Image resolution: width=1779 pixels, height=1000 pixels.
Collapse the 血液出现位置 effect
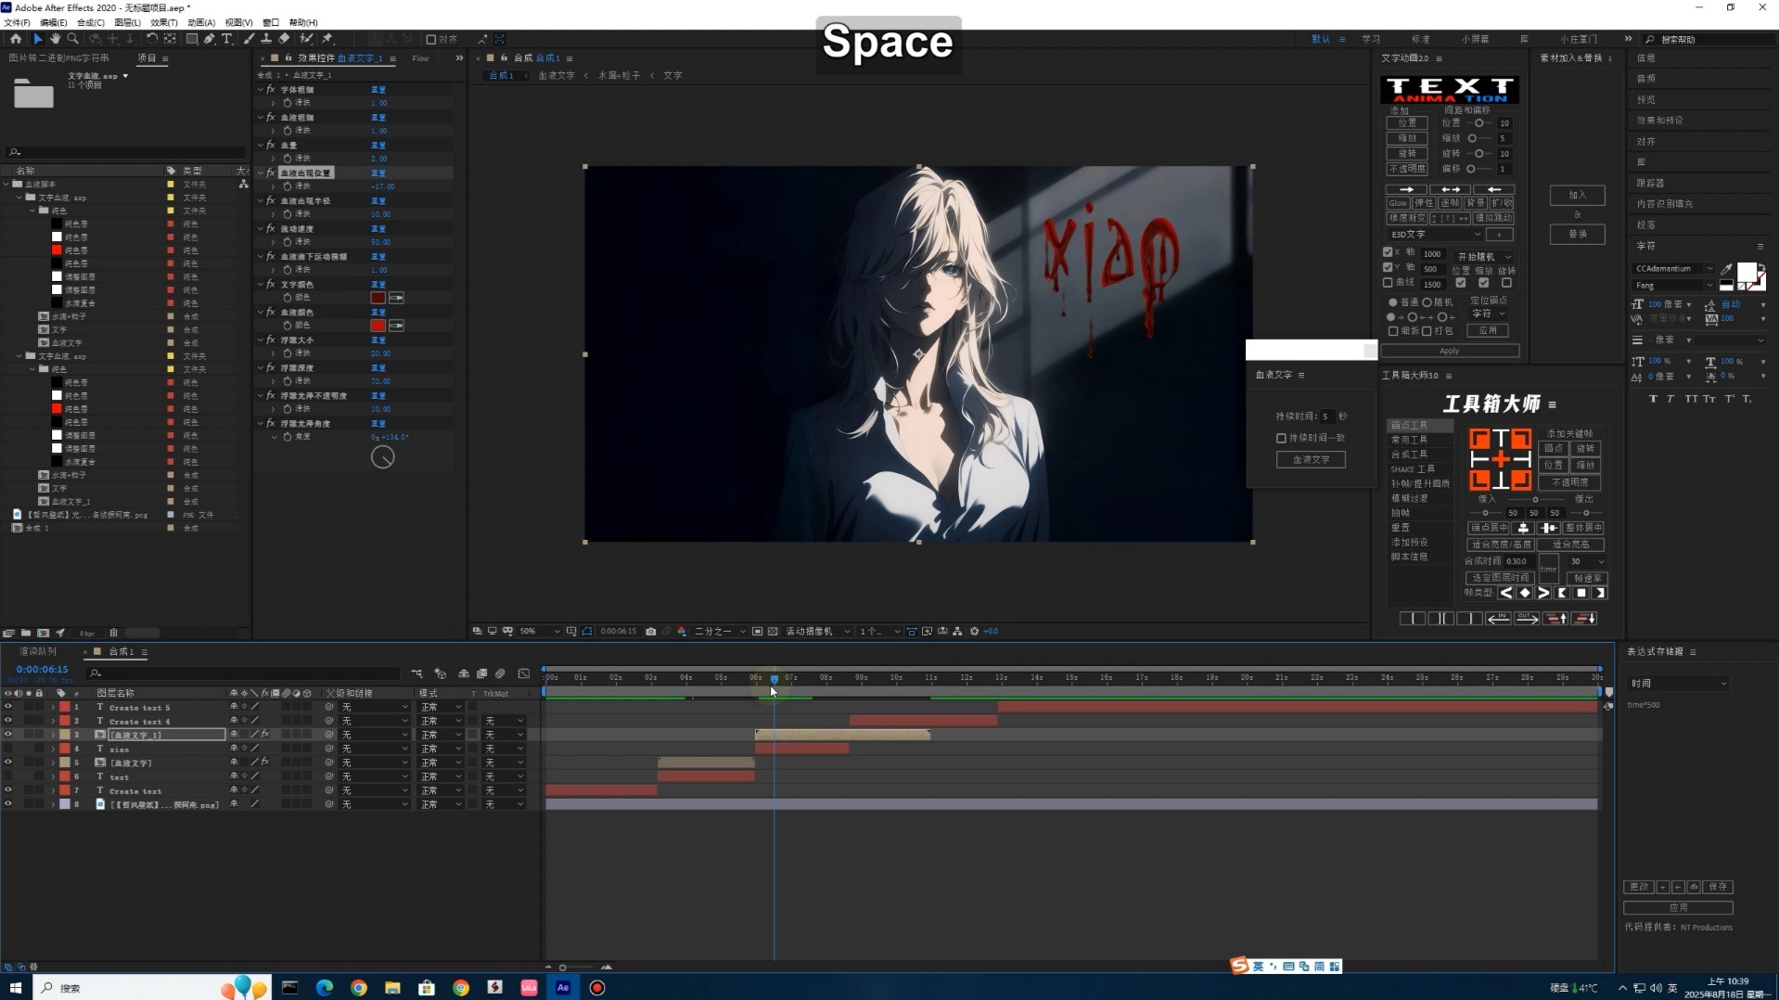[x=261, y=173]
